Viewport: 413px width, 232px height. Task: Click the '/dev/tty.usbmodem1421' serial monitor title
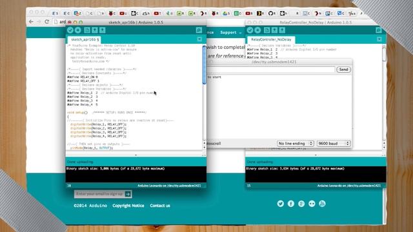point(274,62)
